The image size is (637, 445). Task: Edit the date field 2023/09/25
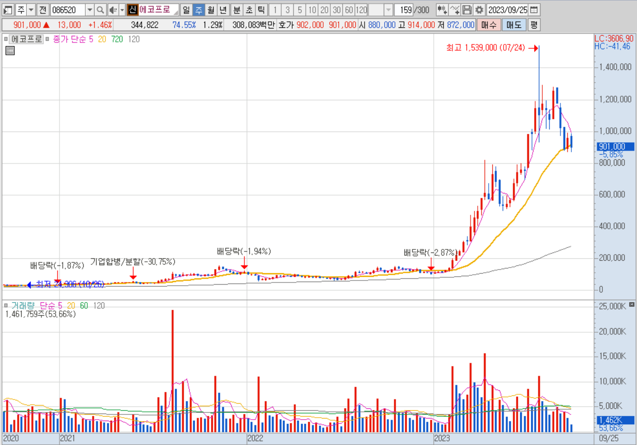508,10
